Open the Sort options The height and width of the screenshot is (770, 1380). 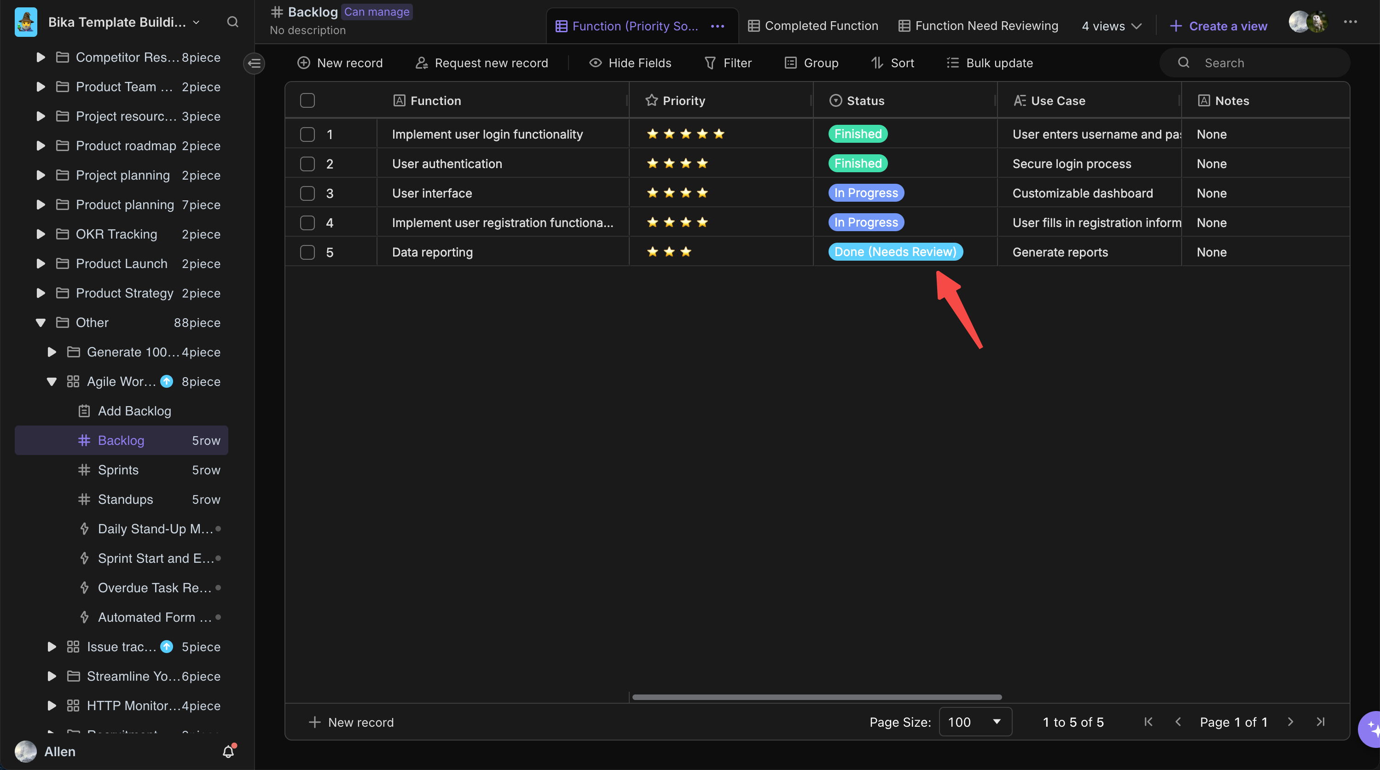tap(893, 63)
